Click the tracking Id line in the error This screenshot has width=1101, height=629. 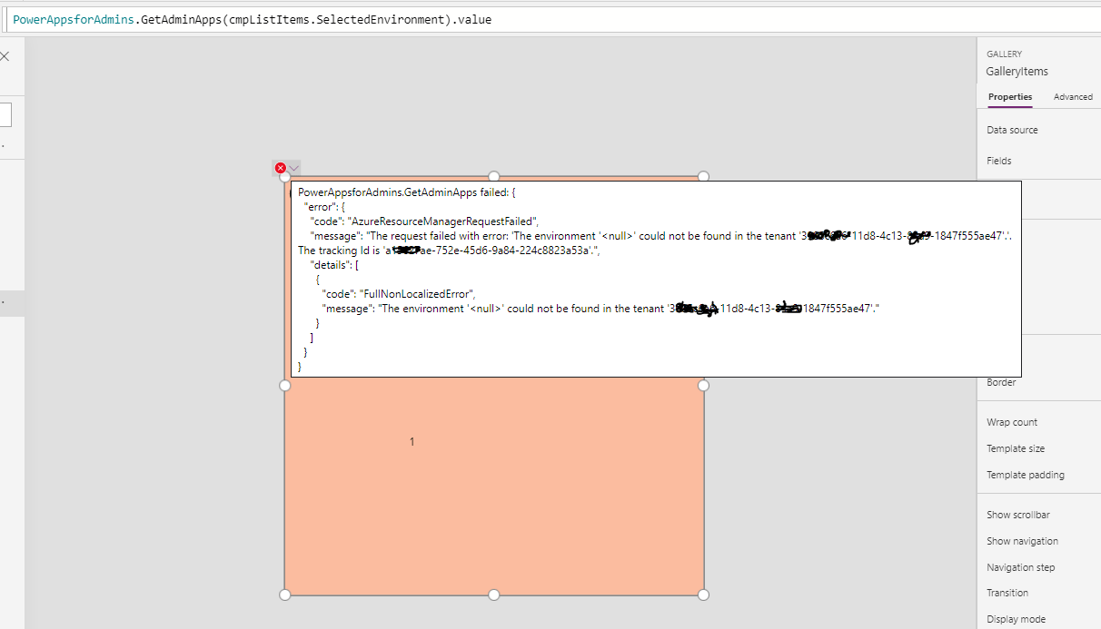pyautogui.click(x=449, y=251)
